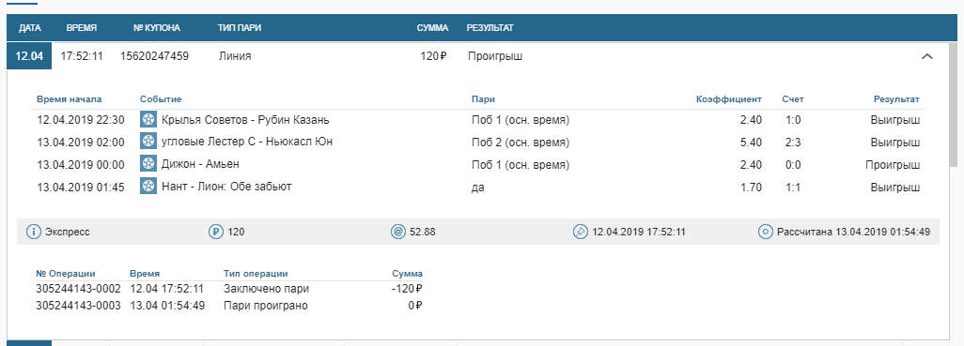Select the 12.04 date cell
This screenshot has height=346, width=964.
click(x=29, y=56)
